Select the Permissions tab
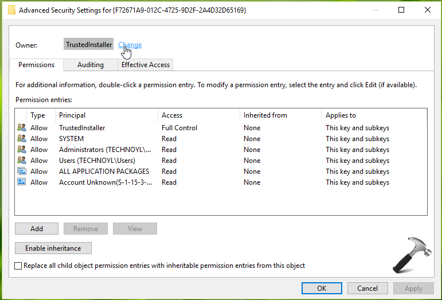442x300 pixels. coord(36,65)
